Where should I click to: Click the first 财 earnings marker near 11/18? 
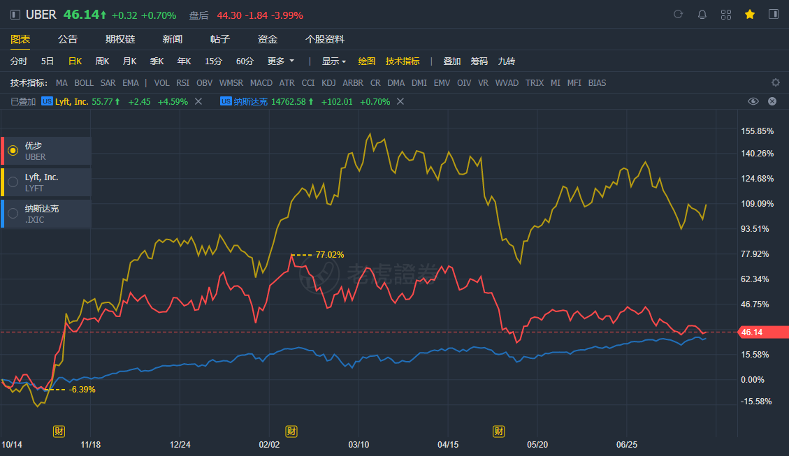pyautogui.click(x=59, y=431)
